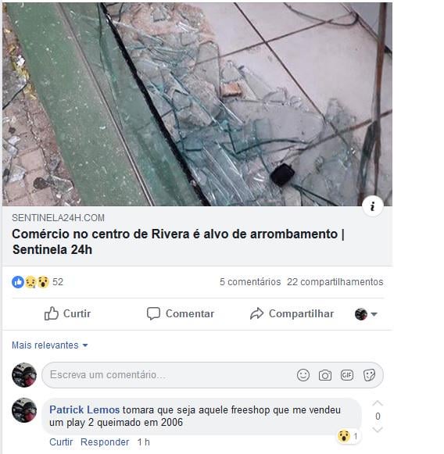Click the Curtir button under the post

67,313
